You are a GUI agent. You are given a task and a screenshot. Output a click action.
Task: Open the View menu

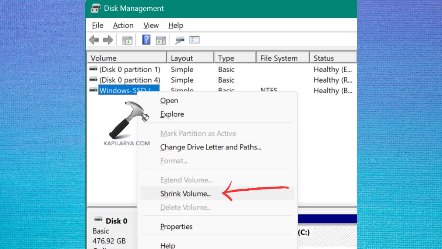click(151, 25)
